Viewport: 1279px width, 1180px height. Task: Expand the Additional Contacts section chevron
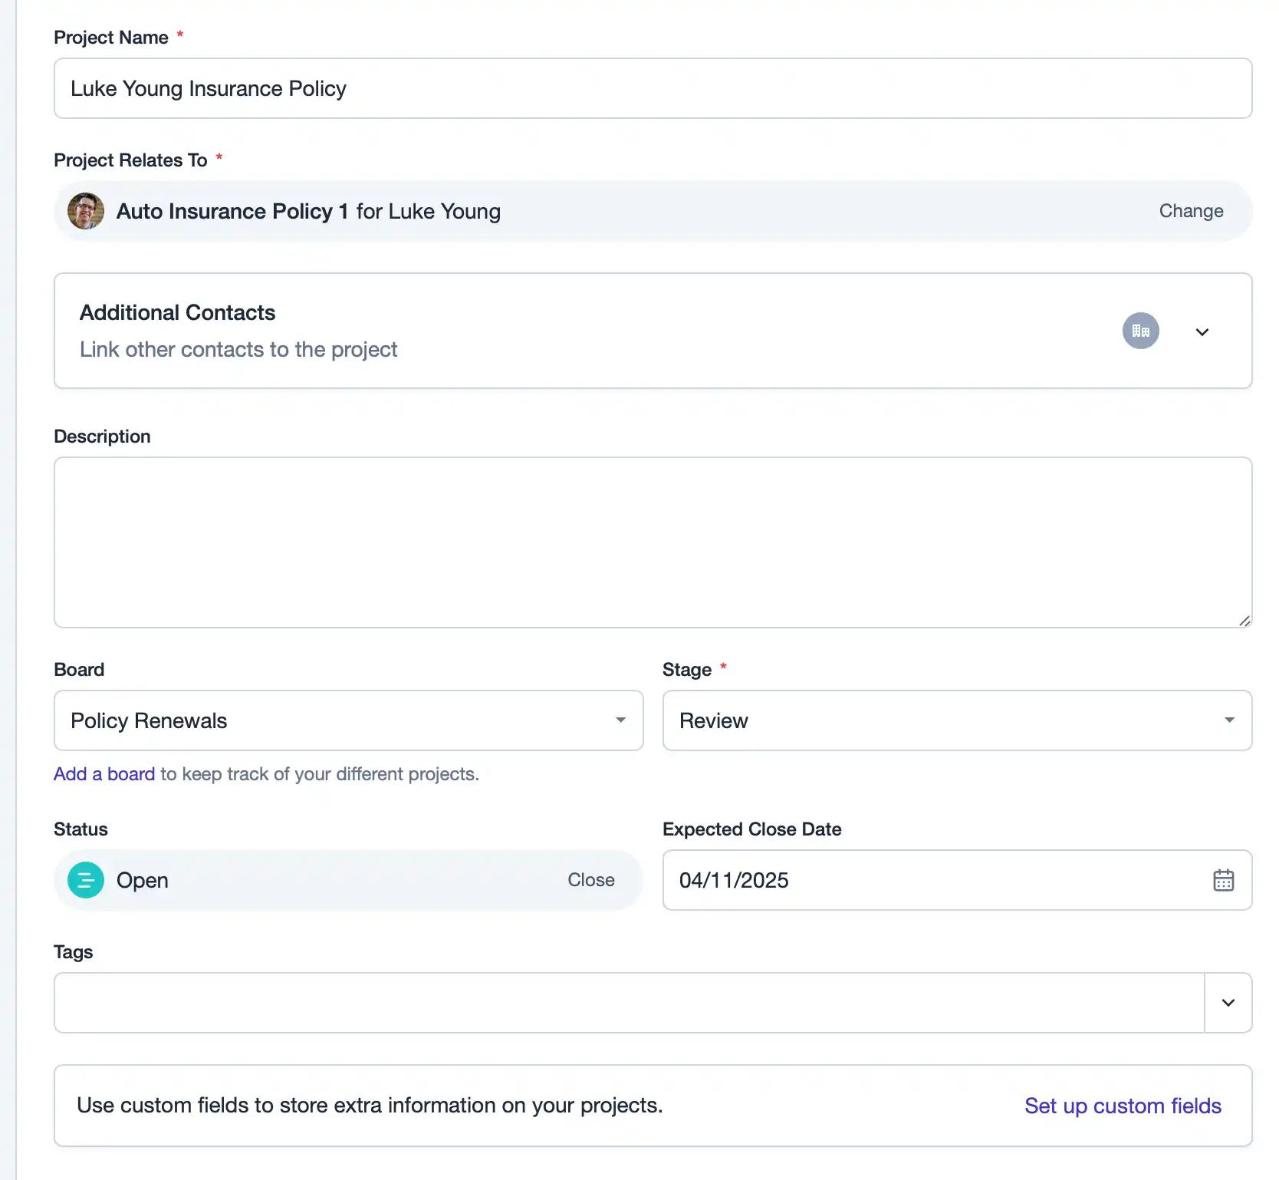(x=1202, y=331)
